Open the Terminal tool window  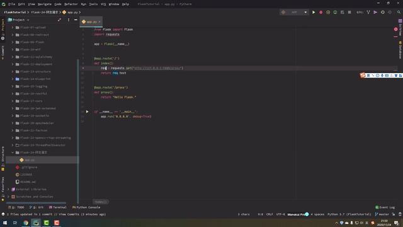point(57,207)
